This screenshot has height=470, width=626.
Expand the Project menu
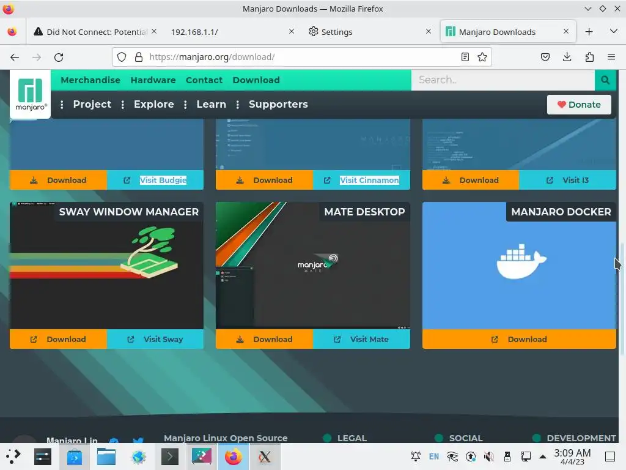92,104
